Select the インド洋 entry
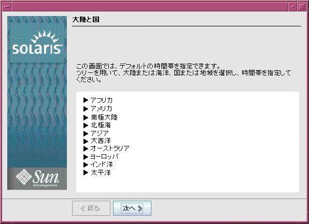The width and height of the screenshot is (309, 224). point(102,164)
